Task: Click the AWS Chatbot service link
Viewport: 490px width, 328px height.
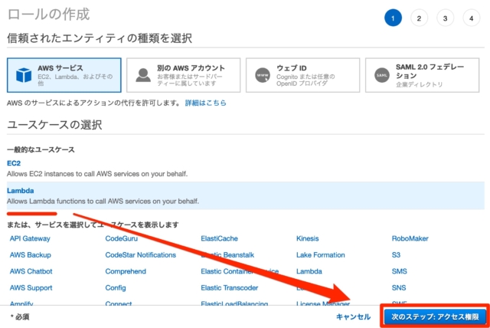Action: coord(31,271)
